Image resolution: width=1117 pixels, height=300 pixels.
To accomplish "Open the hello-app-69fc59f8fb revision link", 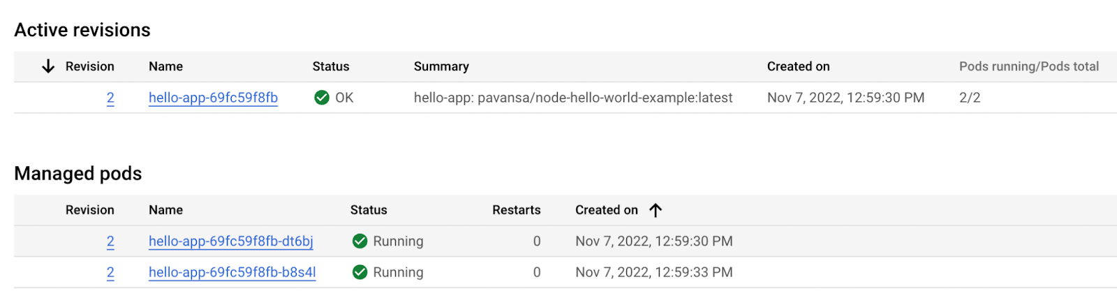I will pos(213,98).
